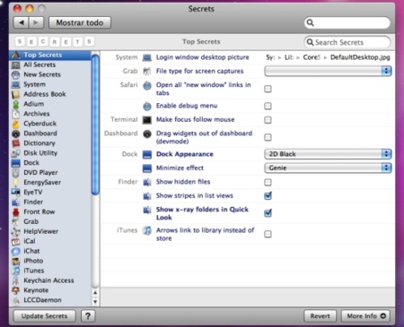This screenshot has height=327, width=404.
Task: Click the Front Row chair icon
Action: (x=15, y=212)
